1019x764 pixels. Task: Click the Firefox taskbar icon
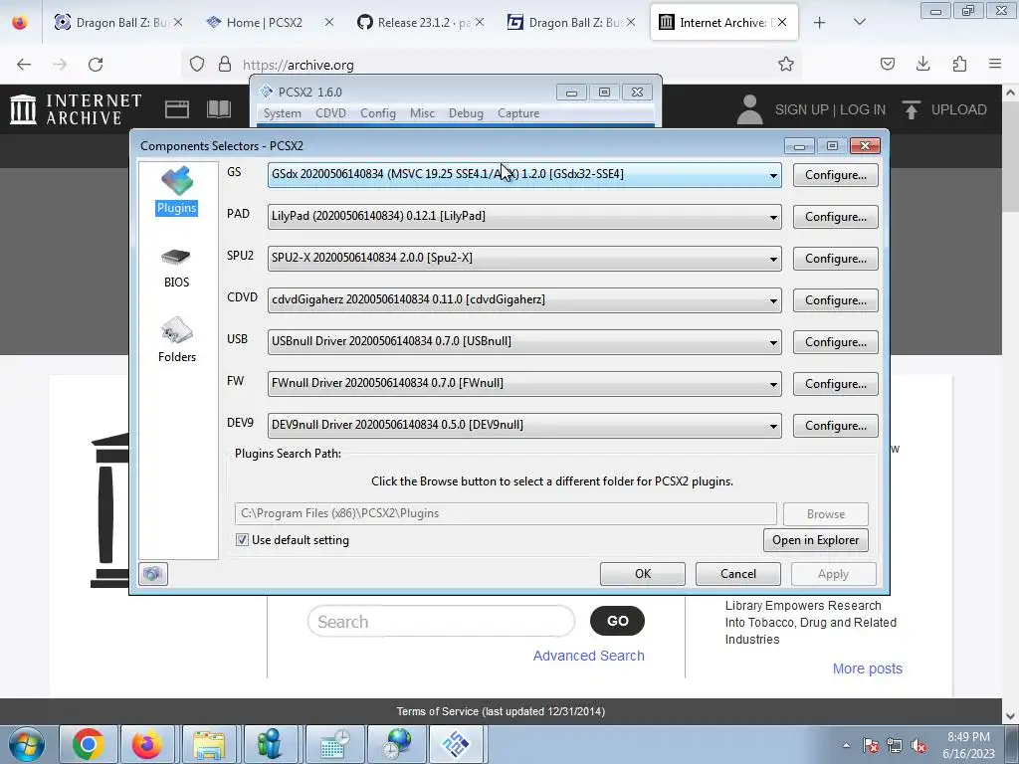(x=147, y=744)
